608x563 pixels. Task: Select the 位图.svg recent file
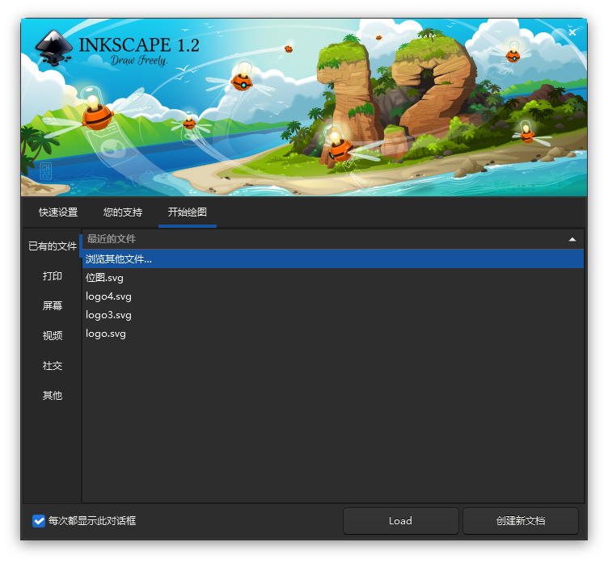pyautogui.click(x=333, y=277)
